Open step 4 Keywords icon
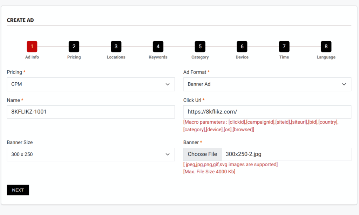359x215 pixels. (158, 47)
